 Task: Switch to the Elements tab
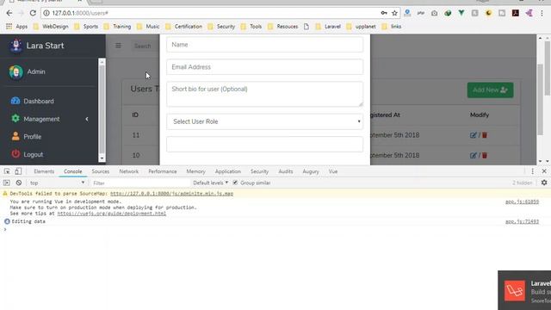(x=44, y=171)
